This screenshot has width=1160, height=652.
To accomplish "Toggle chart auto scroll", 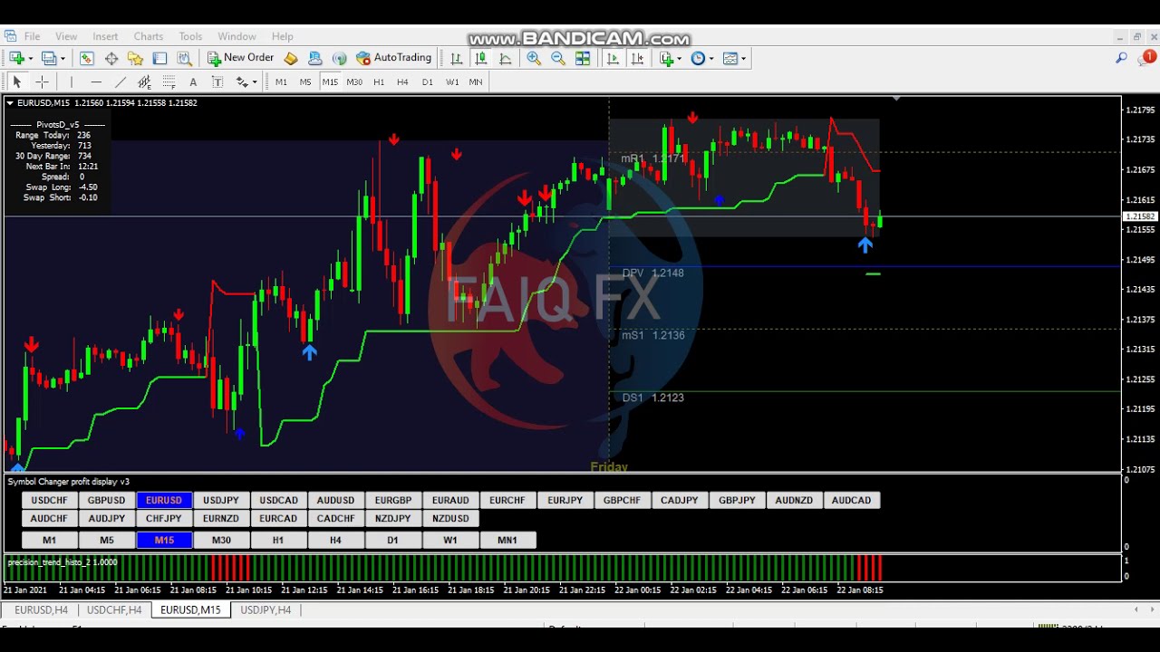I will point(613,58).
